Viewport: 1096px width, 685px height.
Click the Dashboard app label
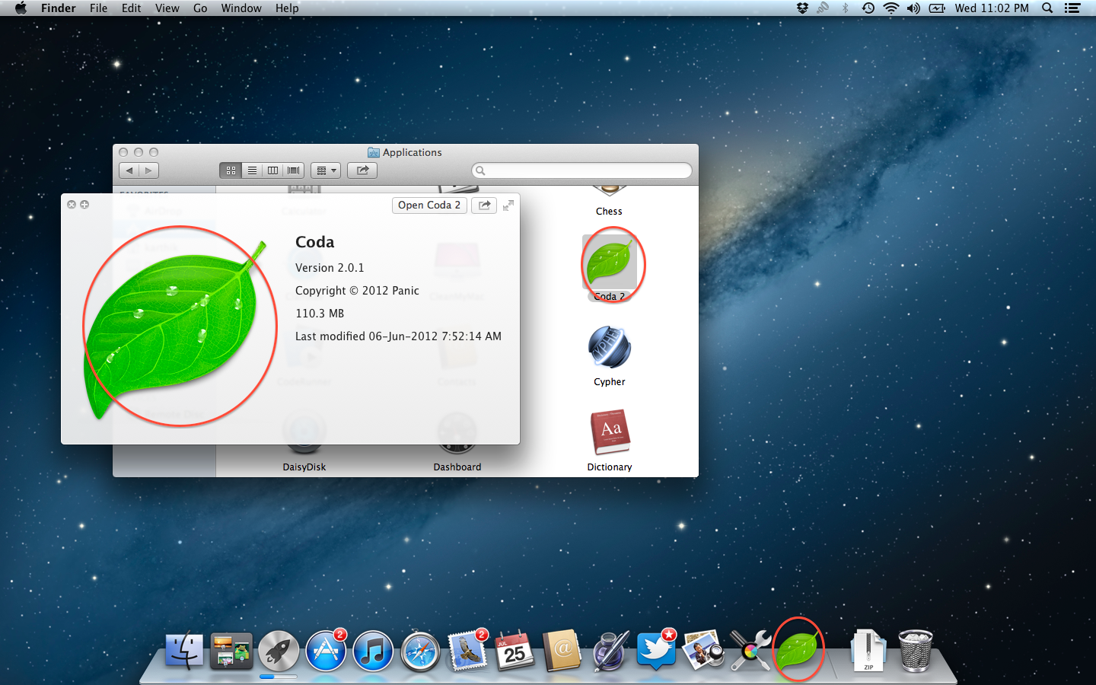tap(457, 467)
